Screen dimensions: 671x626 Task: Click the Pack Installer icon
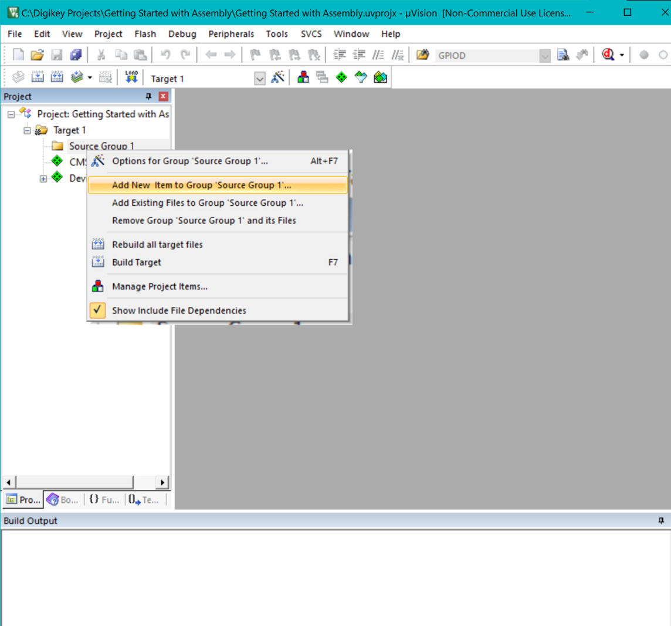click(380, 77)
